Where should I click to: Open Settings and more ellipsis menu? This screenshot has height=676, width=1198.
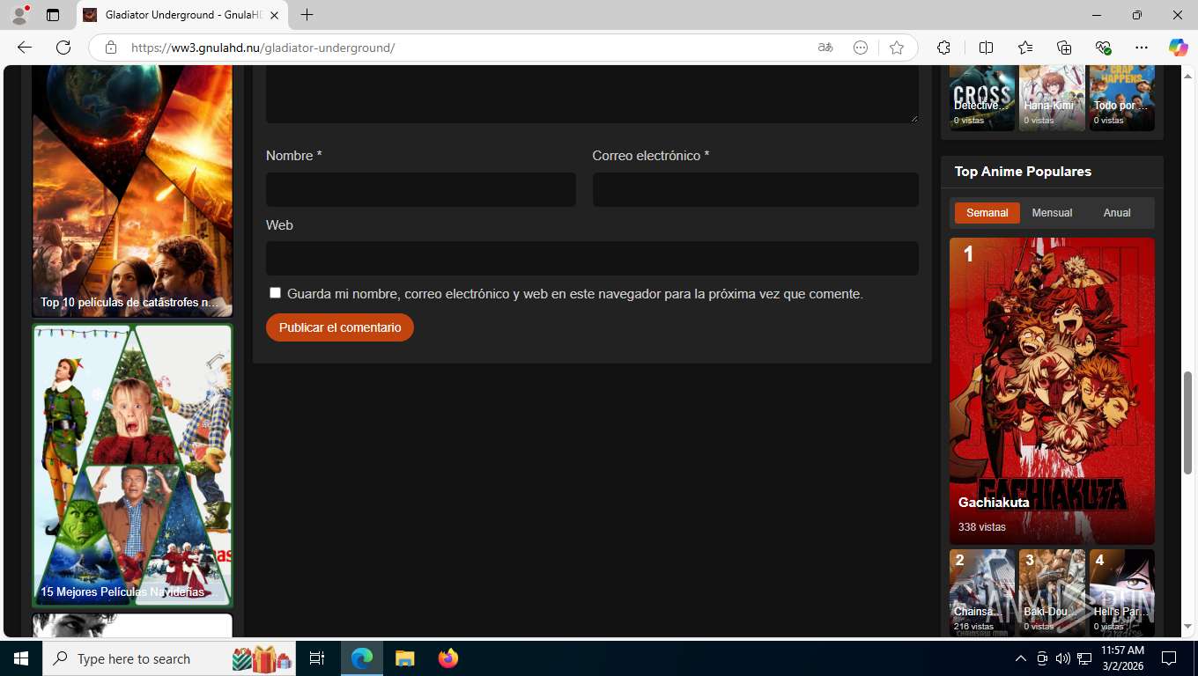point(1142,48)
